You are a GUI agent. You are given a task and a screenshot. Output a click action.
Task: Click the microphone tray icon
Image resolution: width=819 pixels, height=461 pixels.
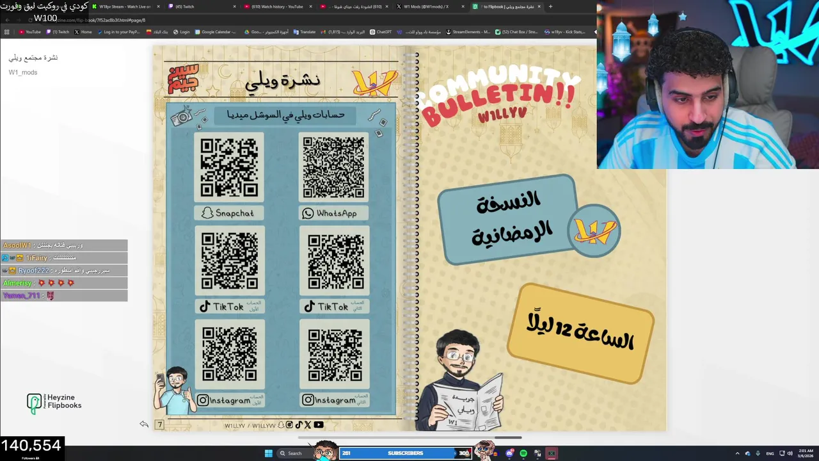[758, 453]
